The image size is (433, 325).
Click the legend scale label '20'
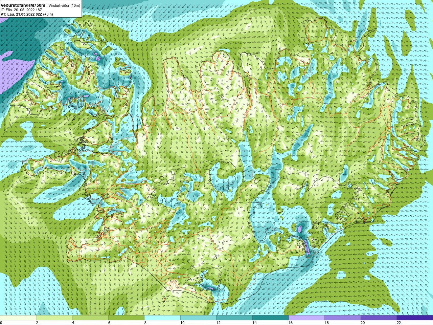363,323
